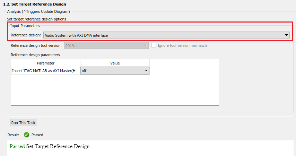Click the Parameter column header
Image resolution: width=296 pixels, height=156 pixels.
pyautogui.click(x=46, y=63)
